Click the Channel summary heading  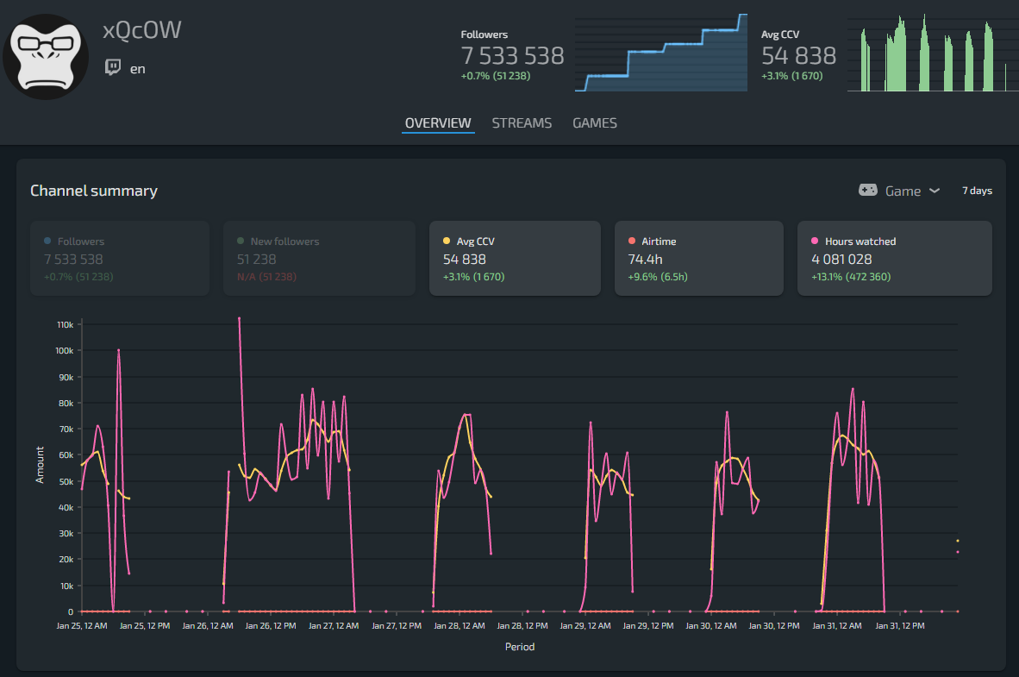pos(94,191)
